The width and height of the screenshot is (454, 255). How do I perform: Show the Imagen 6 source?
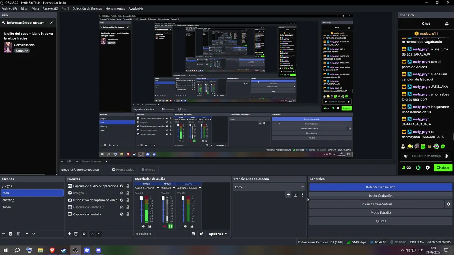click(122, 193)
